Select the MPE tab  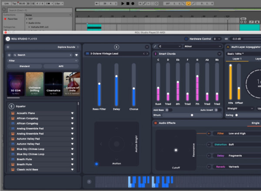point(61,66)
